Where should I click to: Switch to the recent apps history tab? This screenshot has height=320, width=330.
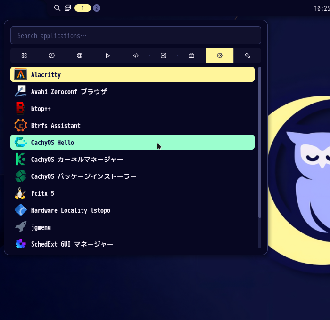52,56
